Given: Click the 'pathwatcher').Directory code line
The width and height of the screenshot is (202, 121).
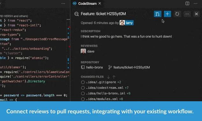Looking at the screenshot, I should (x=23, y=81).
